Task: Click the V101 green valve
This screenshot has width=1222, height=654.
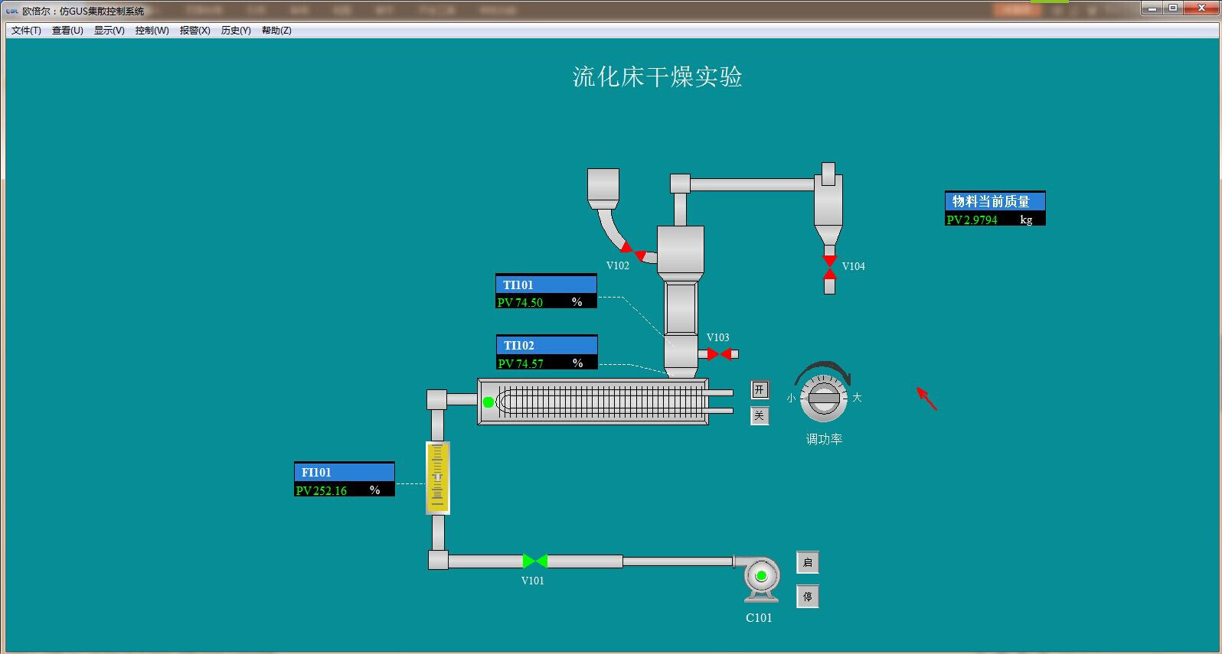Action: [534, 561]
